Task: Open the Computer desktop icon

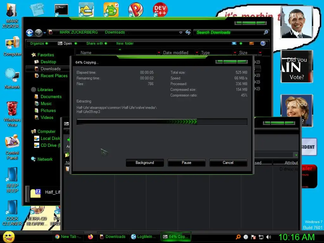Action: [x=12, y=46]
